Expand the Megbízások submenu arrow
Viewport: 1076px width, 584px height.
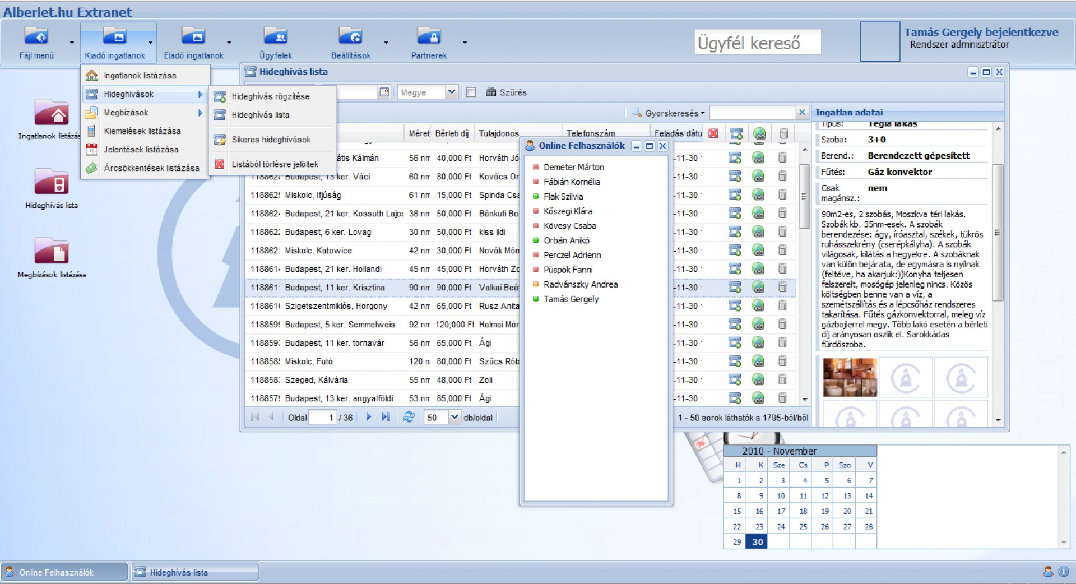200,113
